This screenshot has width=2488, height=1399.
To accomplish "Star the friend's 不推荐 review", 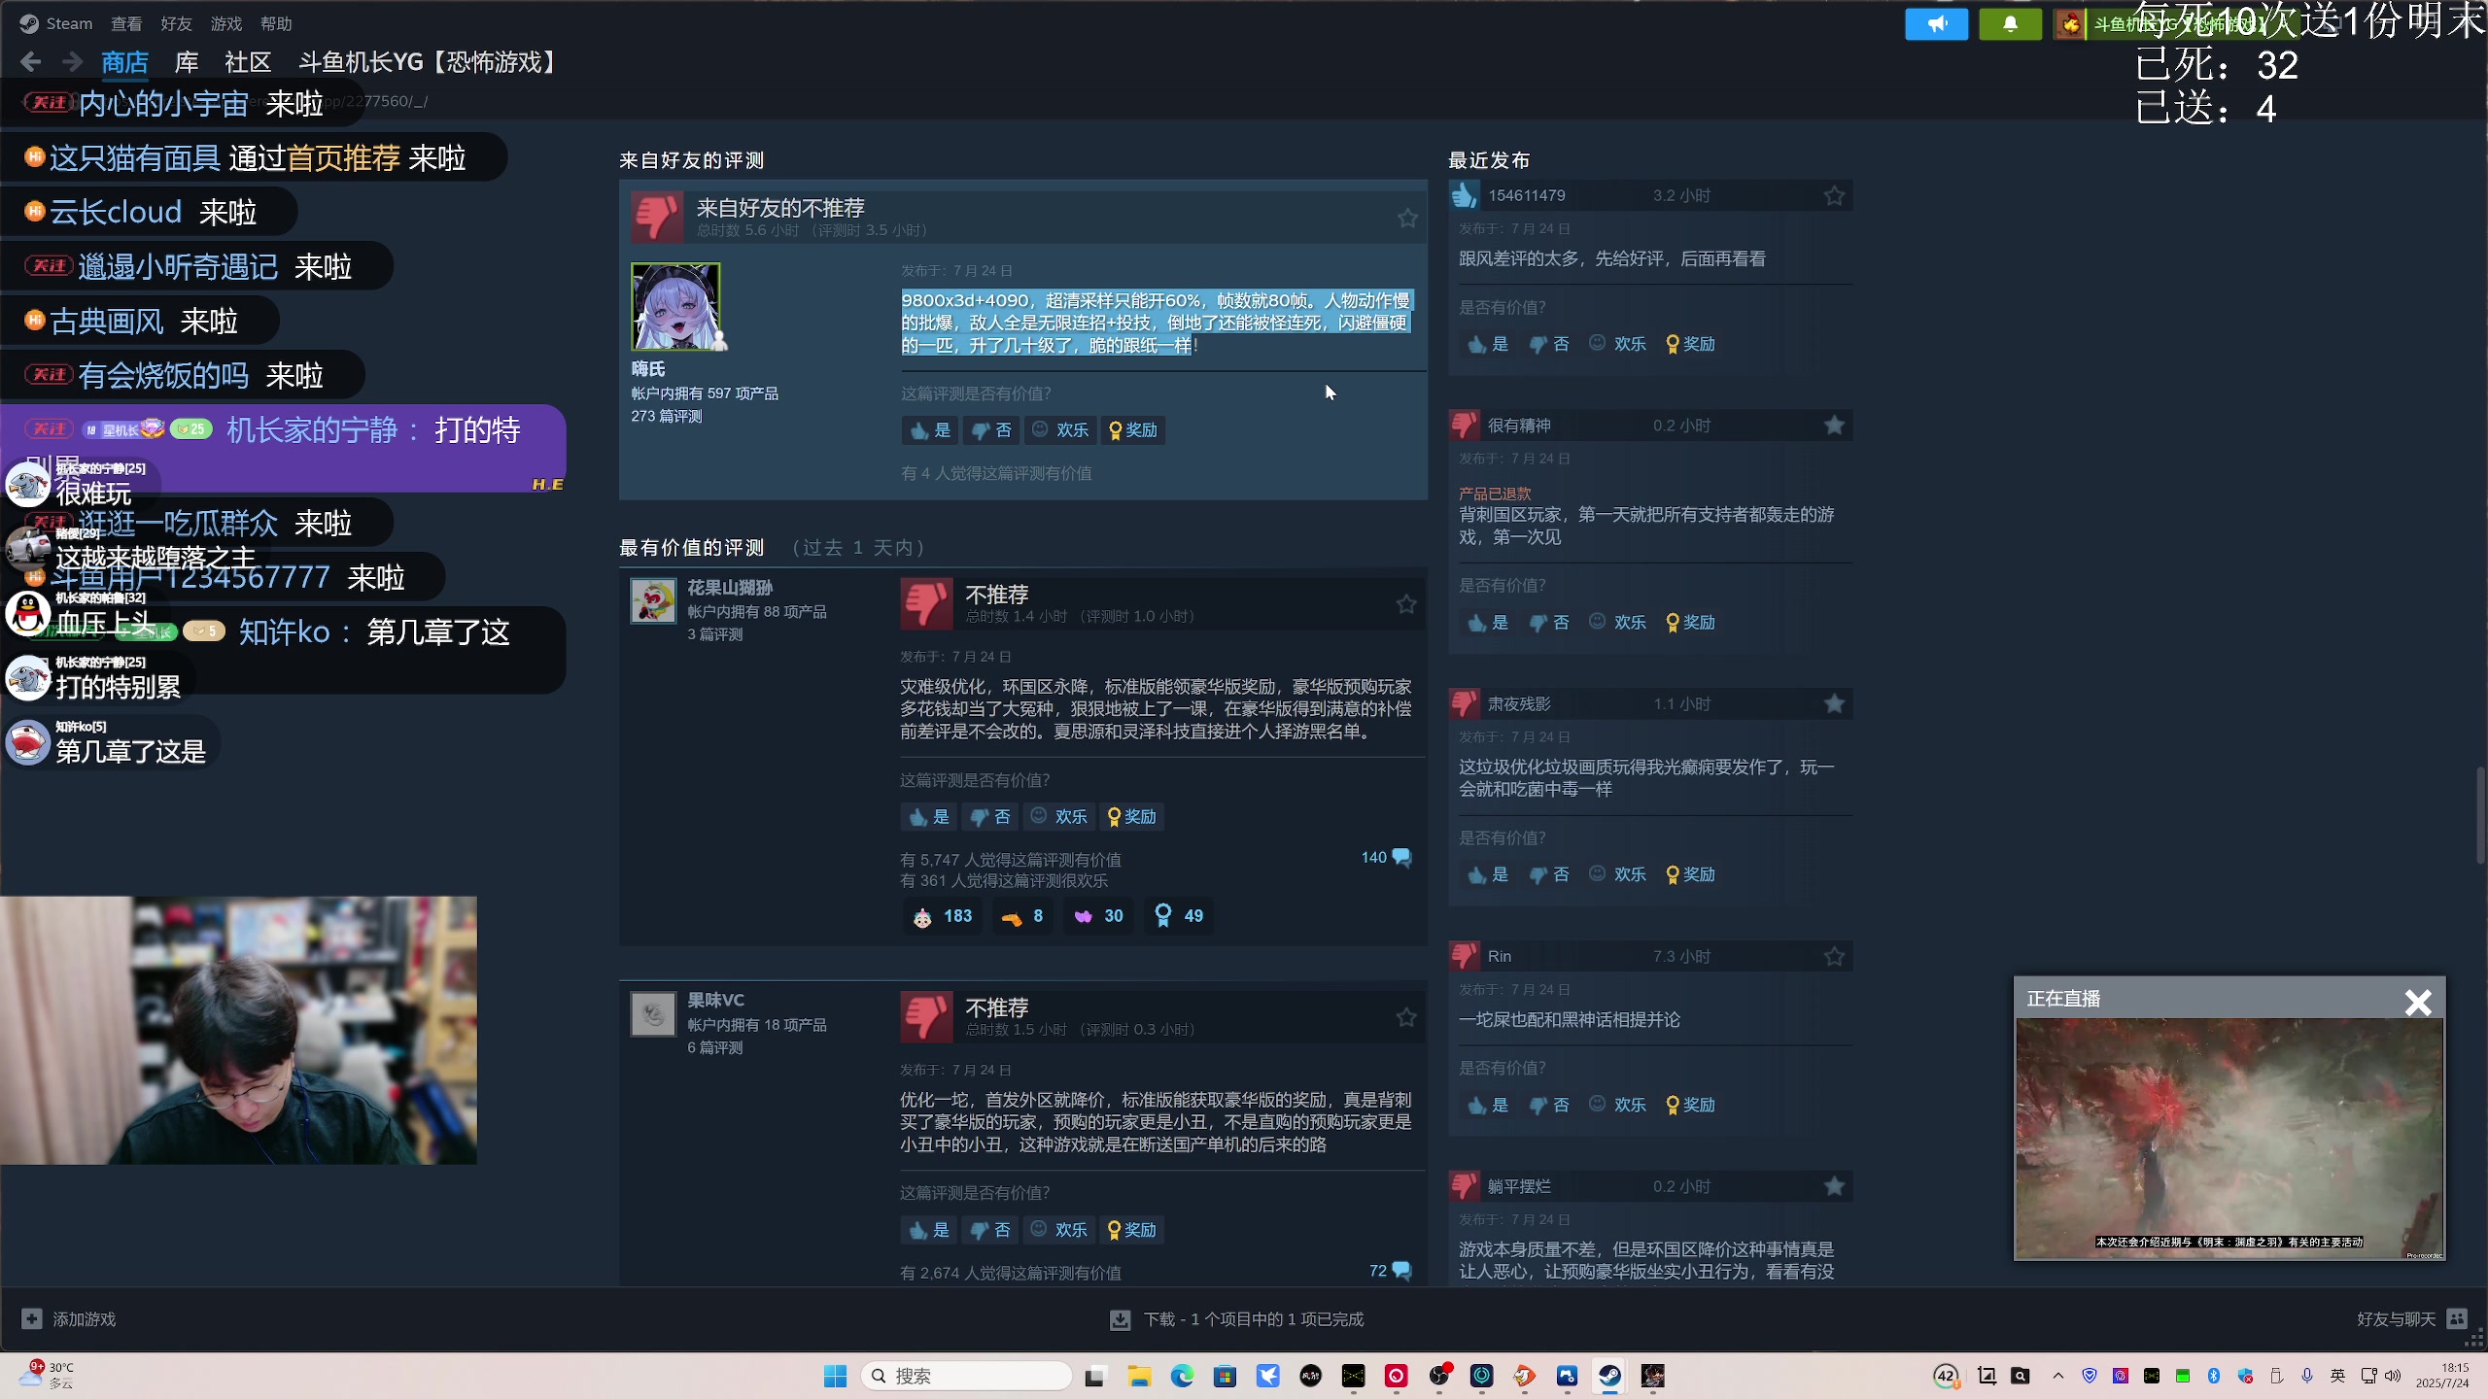I will click(1406, 218).
